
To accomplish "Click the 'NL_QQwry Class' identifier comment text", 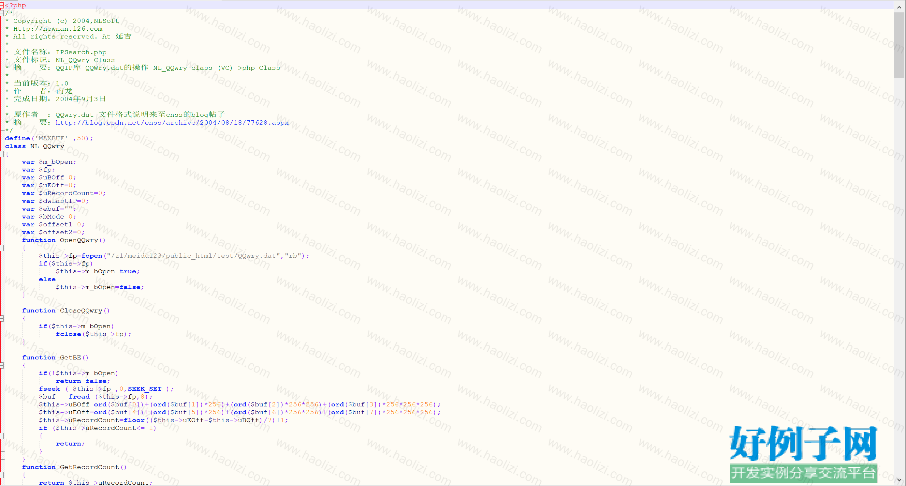I will click(x=85, y=60).
